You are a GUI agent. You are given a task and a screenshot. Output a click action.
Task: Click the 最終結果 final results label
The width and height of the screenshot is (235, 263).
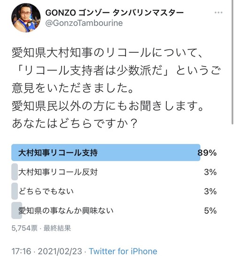(x=57, y=228)
